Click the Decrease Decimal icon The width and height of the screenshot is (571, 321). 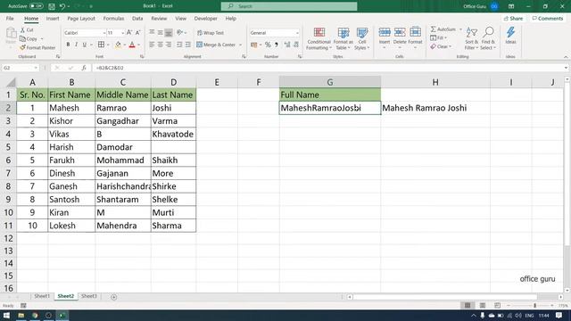296,45
